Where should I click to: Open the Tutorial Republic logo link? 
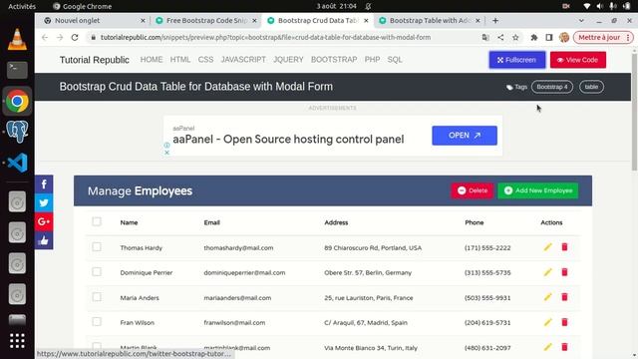pyautogui.click(x=95, y=60)
